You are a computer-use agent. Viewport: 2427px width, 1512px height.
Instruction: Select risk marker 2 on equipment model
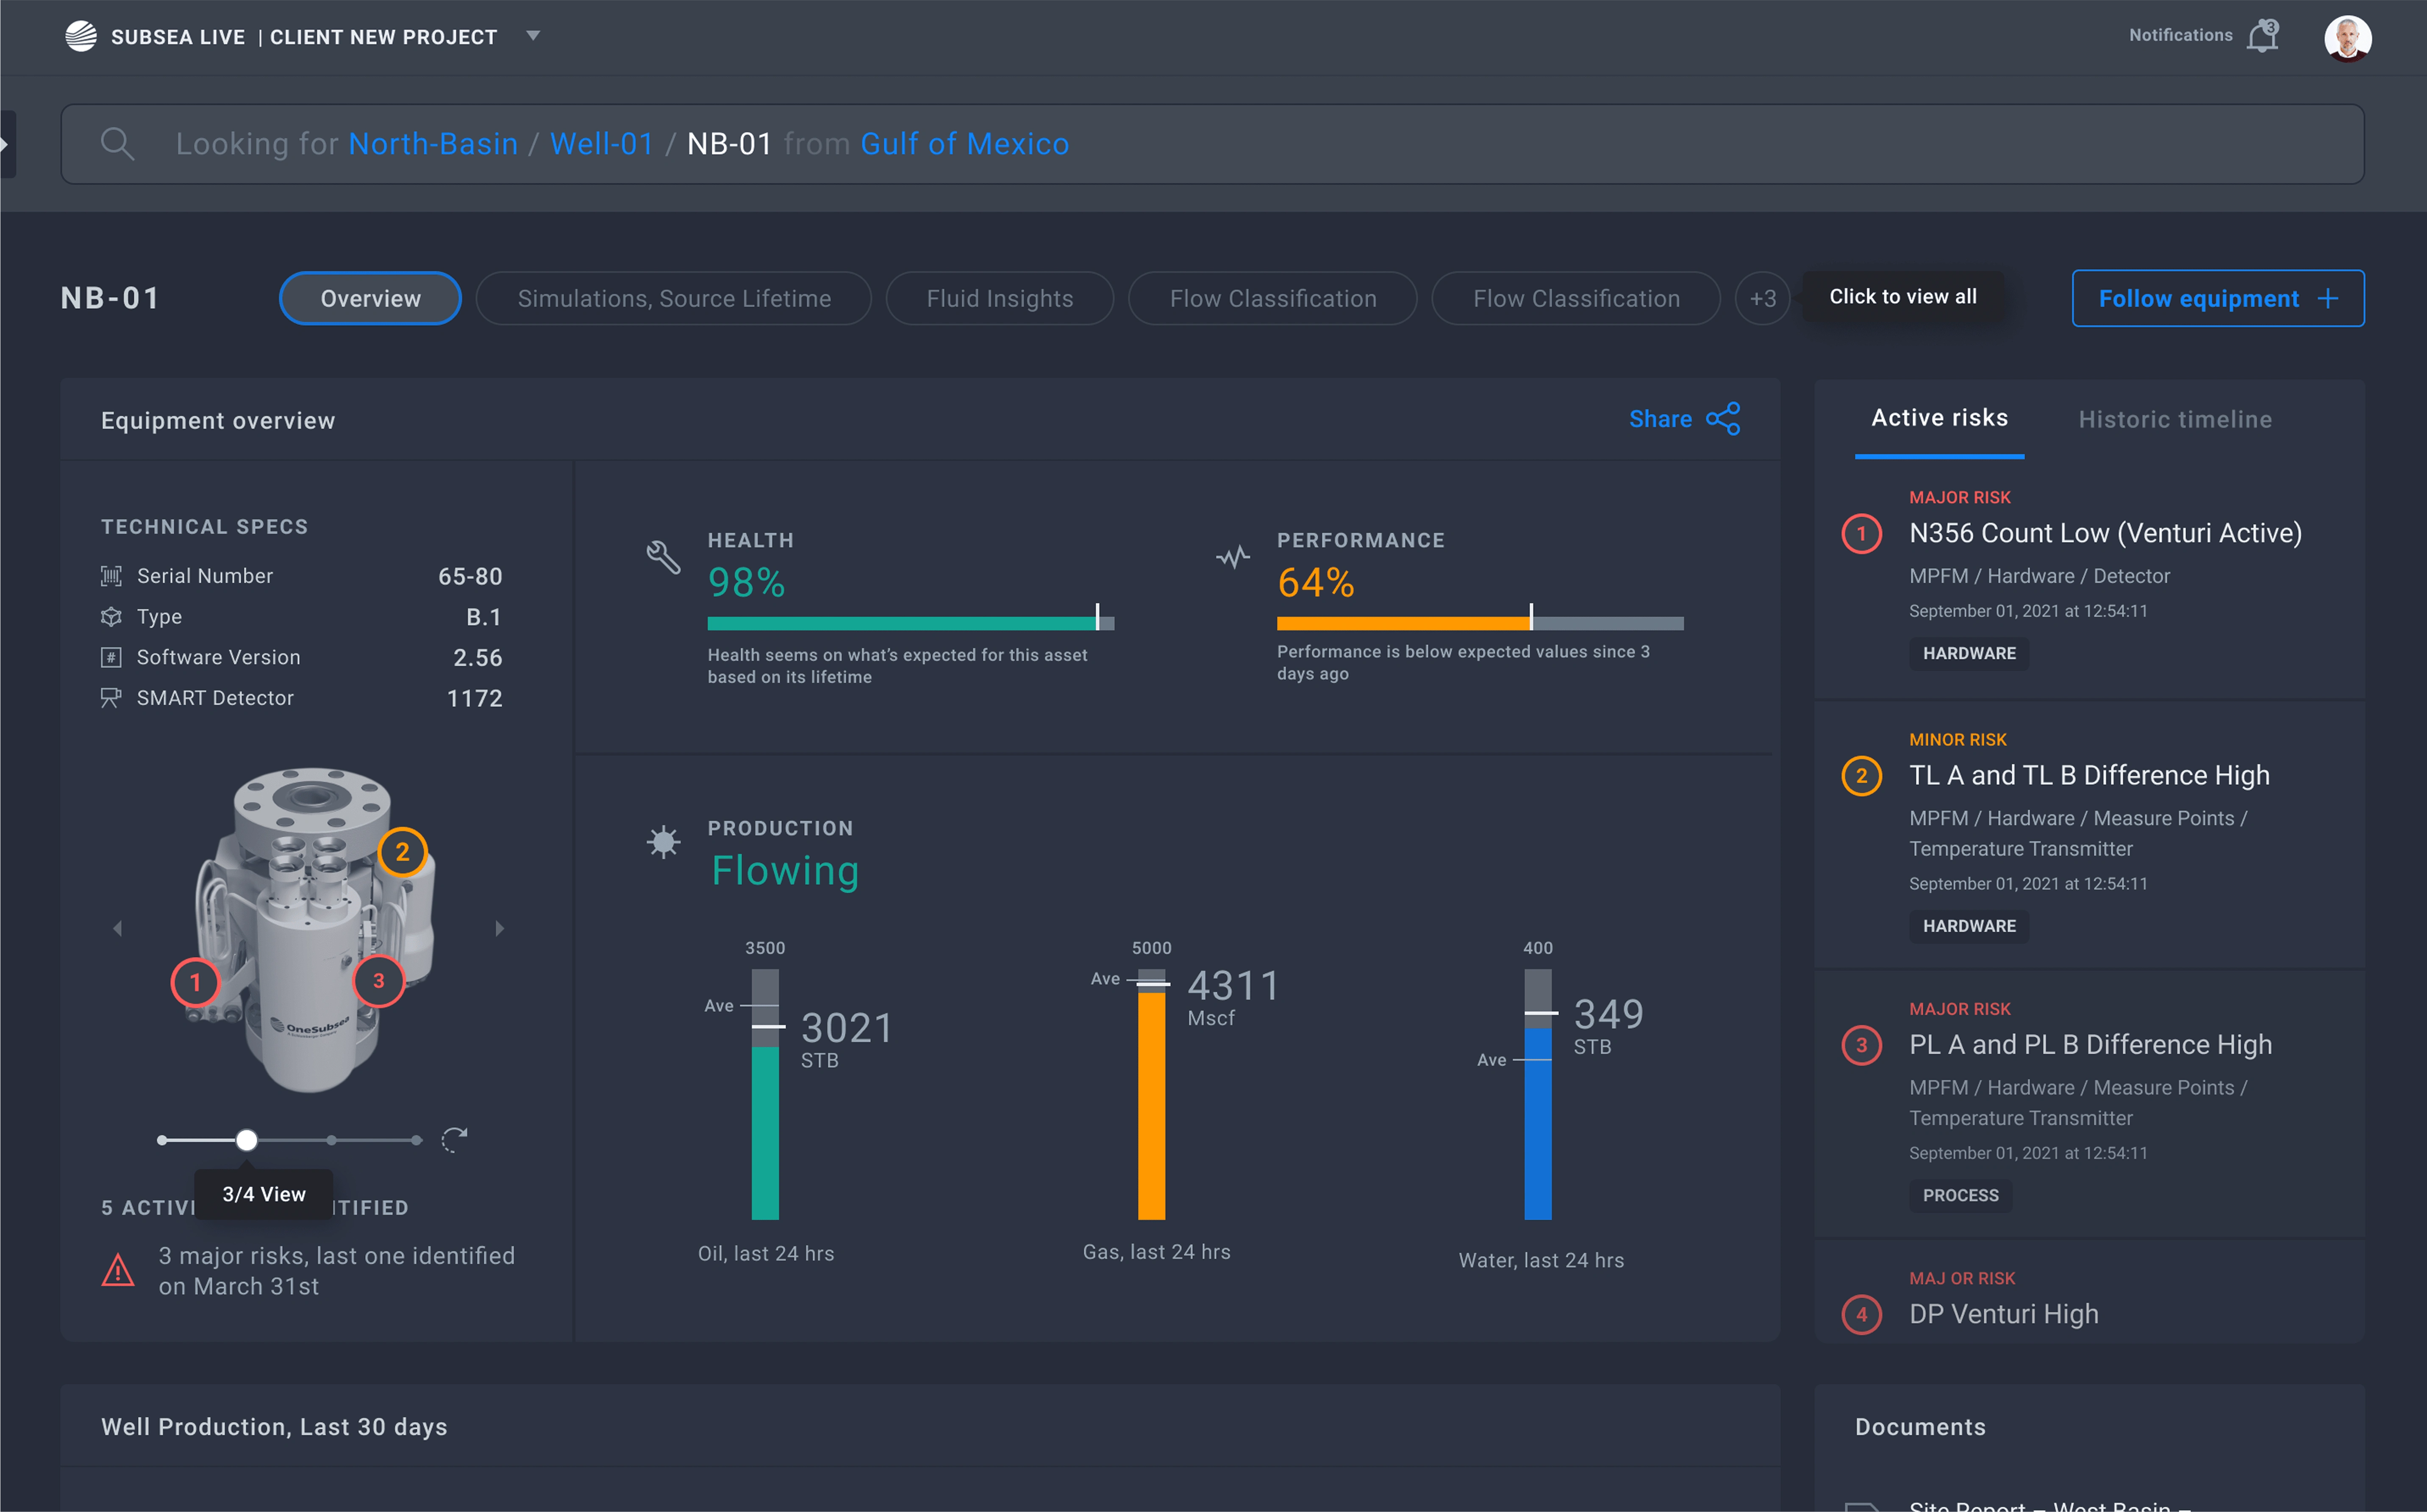pyautogui.click(x=402, y=852)
